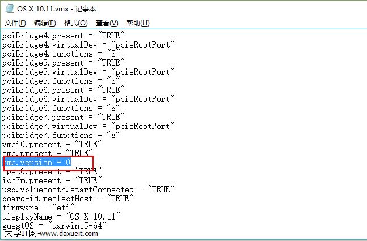Click the Notepad icon in the title bar
Screen dimensions: 367x241
(x=10, y=8)
